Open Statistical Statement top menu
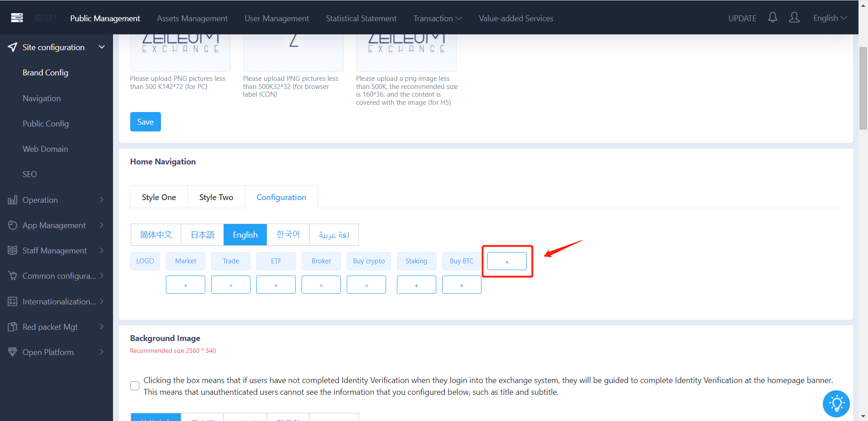 coord(361,18)
